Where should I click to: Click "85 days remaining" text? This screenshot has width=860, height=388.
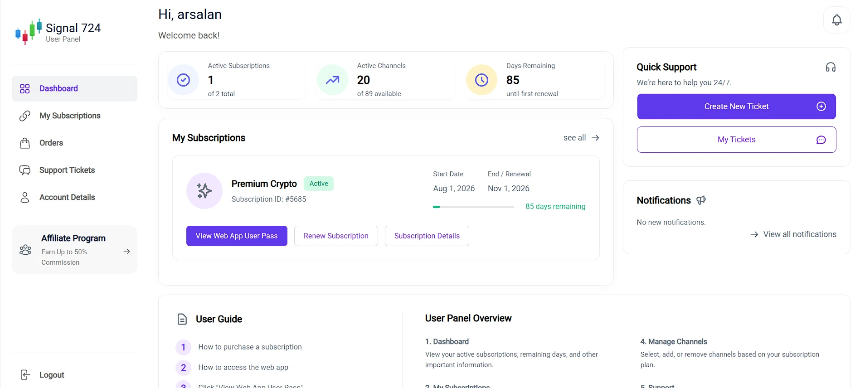click(x=555, y=206)
